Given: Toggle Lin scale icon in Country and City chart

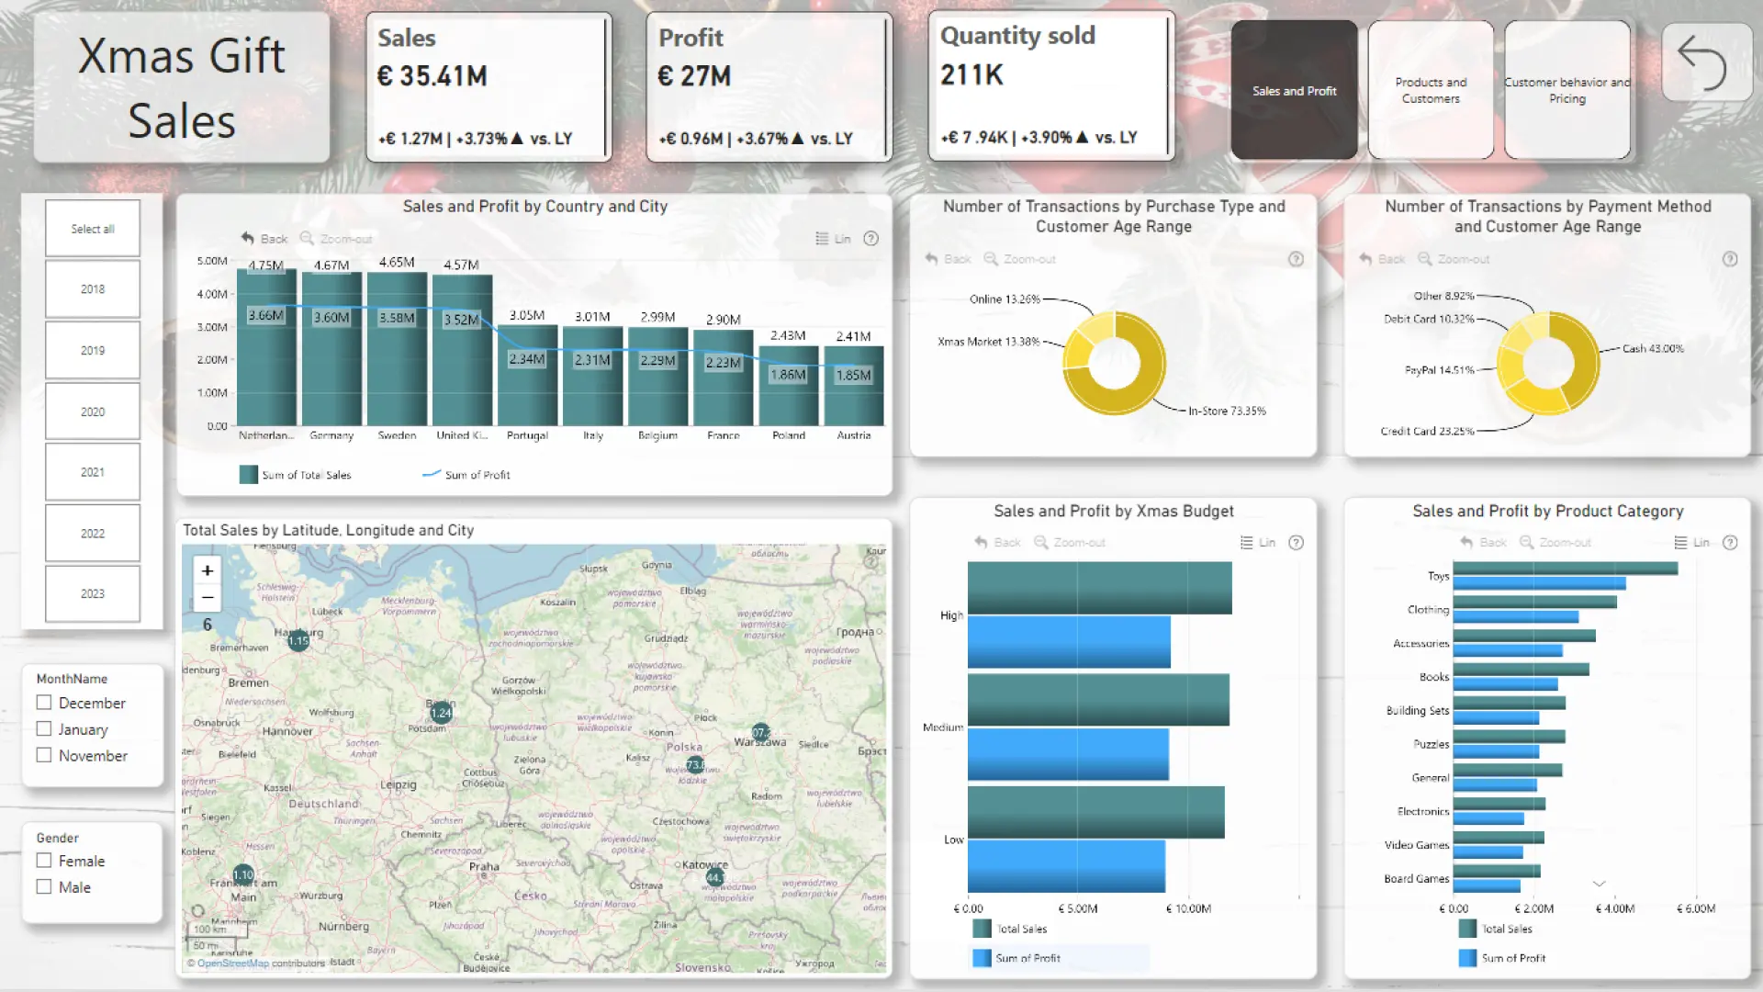Looking at the screenshot, I should 822,238.
